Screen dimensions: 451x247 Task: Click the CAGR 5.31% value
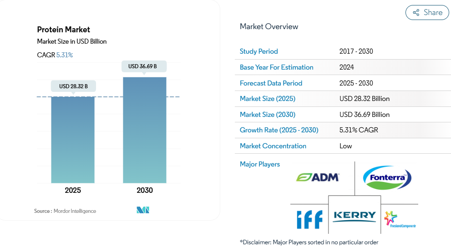point(64,55)
